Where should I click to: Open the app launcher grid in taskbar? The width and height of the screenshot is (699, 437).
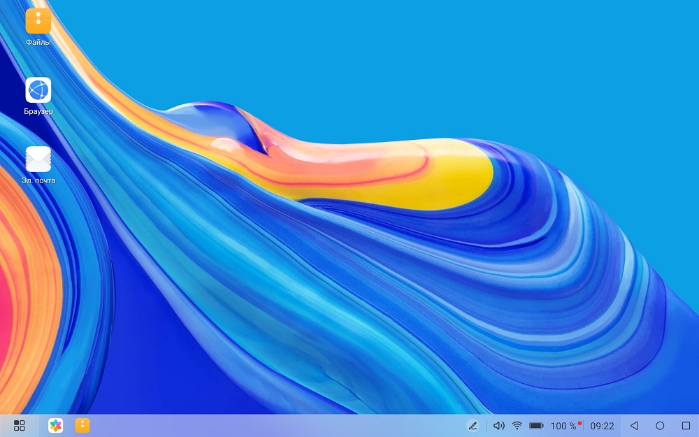pyautogui.click(x=19, y=425)
